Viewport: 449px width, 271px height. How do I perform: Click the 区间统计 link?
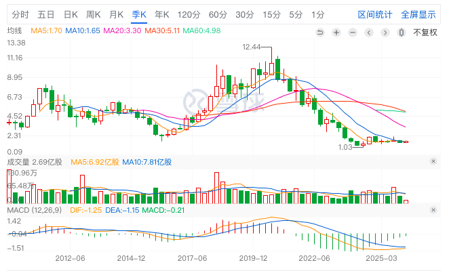(x=375, y=14)
